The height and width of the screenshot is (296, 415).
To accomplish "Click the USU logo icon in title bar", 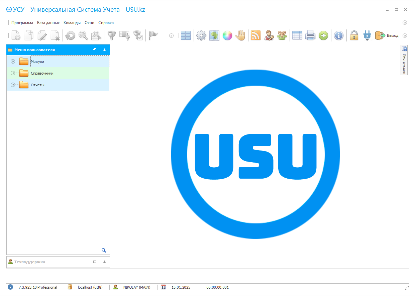I will pos(9,9).
